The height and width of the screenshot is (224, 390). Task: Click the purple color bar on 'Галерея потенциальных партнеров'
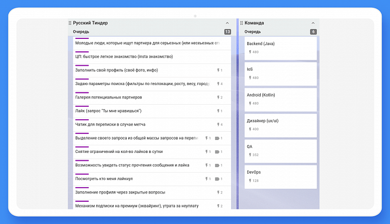pyautogui.click(x=82, y=93)
